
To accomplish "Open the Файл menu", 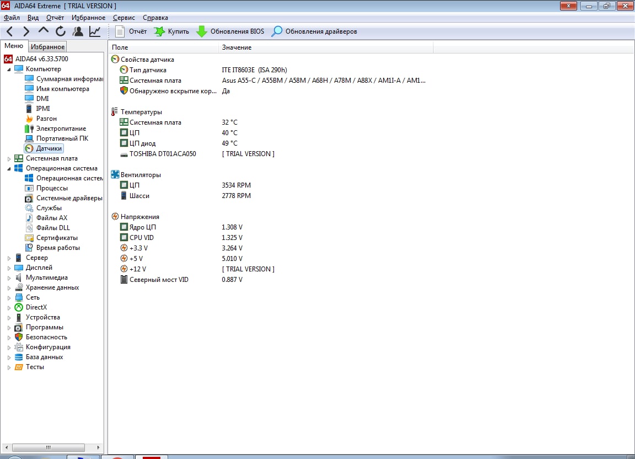I will pyautogui.click(x=12, y=18).
